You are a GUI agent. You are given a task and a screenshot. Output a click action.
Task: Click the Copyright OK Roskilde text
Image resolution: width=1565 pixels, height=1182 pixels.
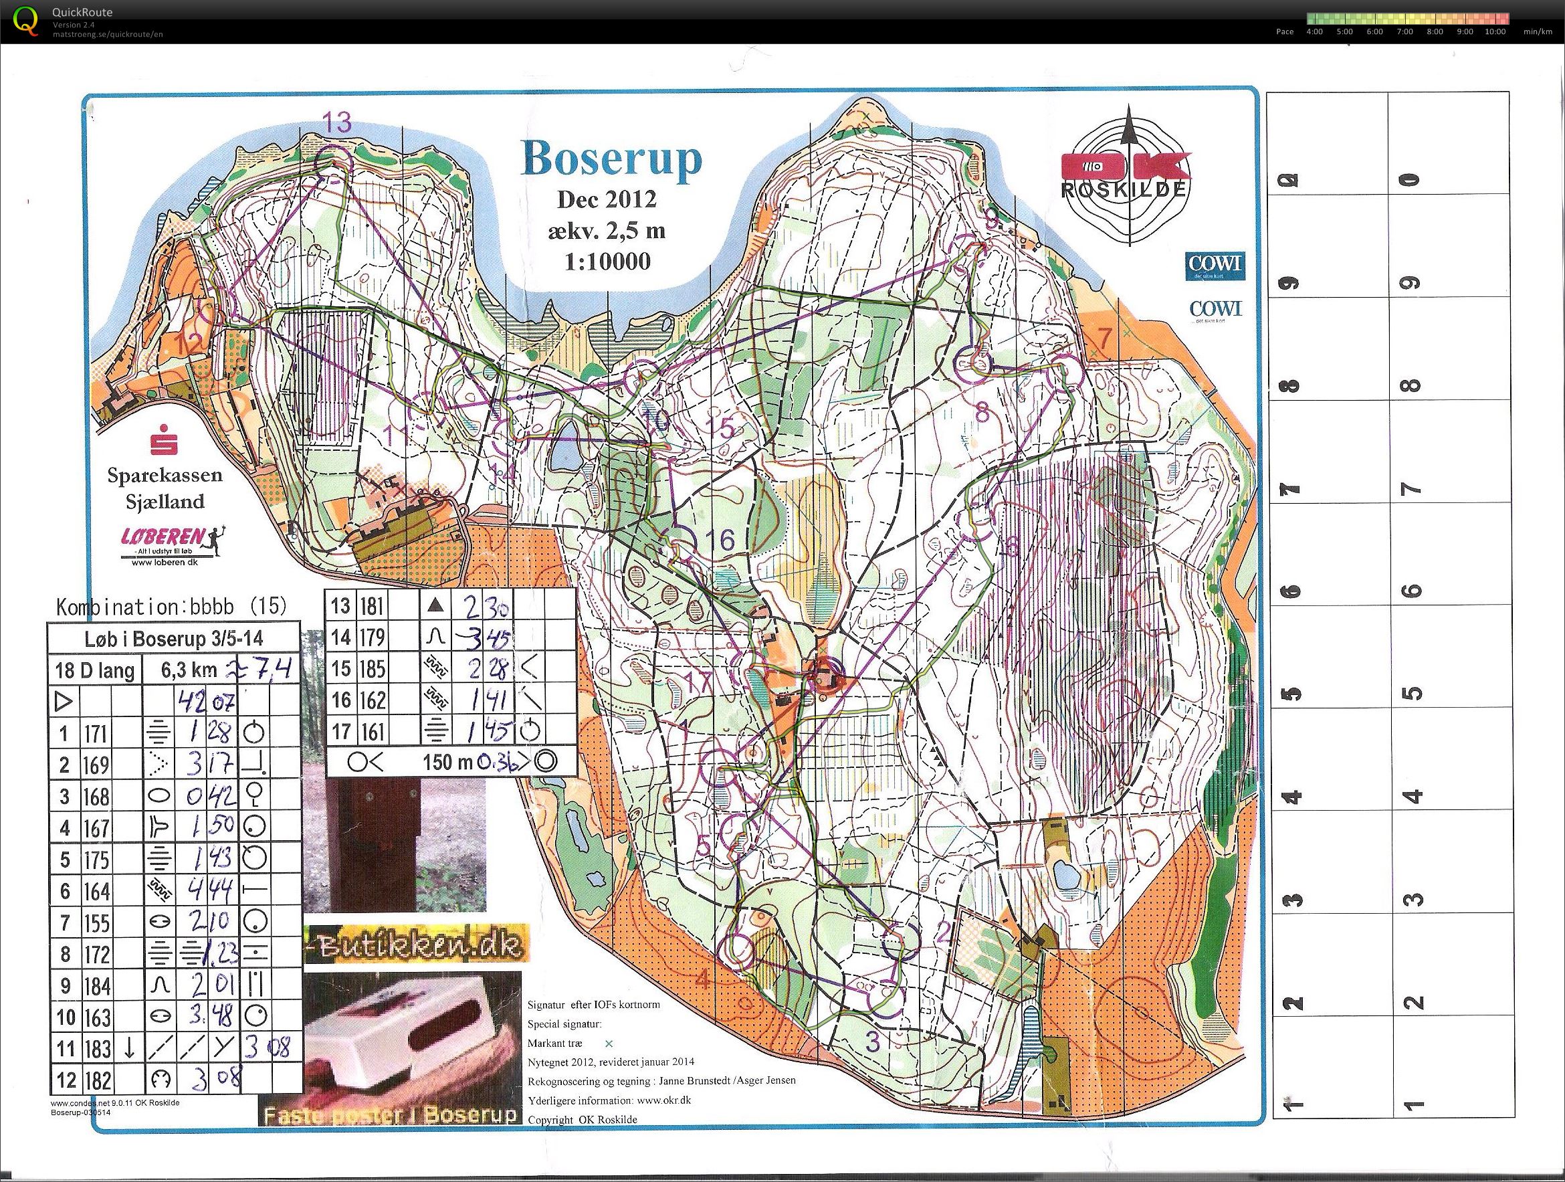(x=583, y=1119)
